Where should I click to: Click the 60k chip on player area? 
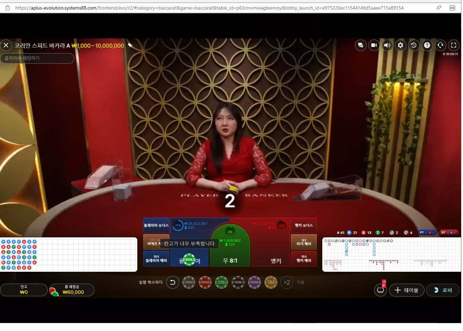click(x=189, y=259)
